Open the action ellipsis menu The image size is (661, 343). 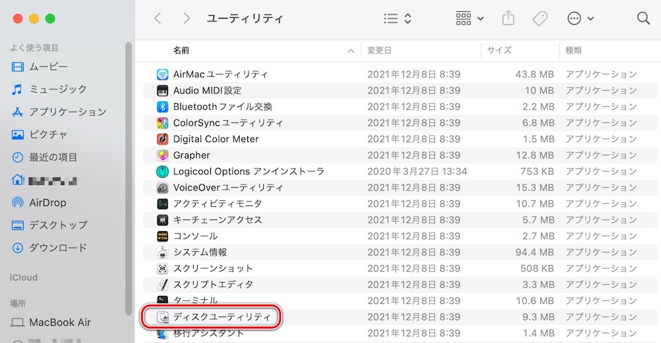pos(580,18)
